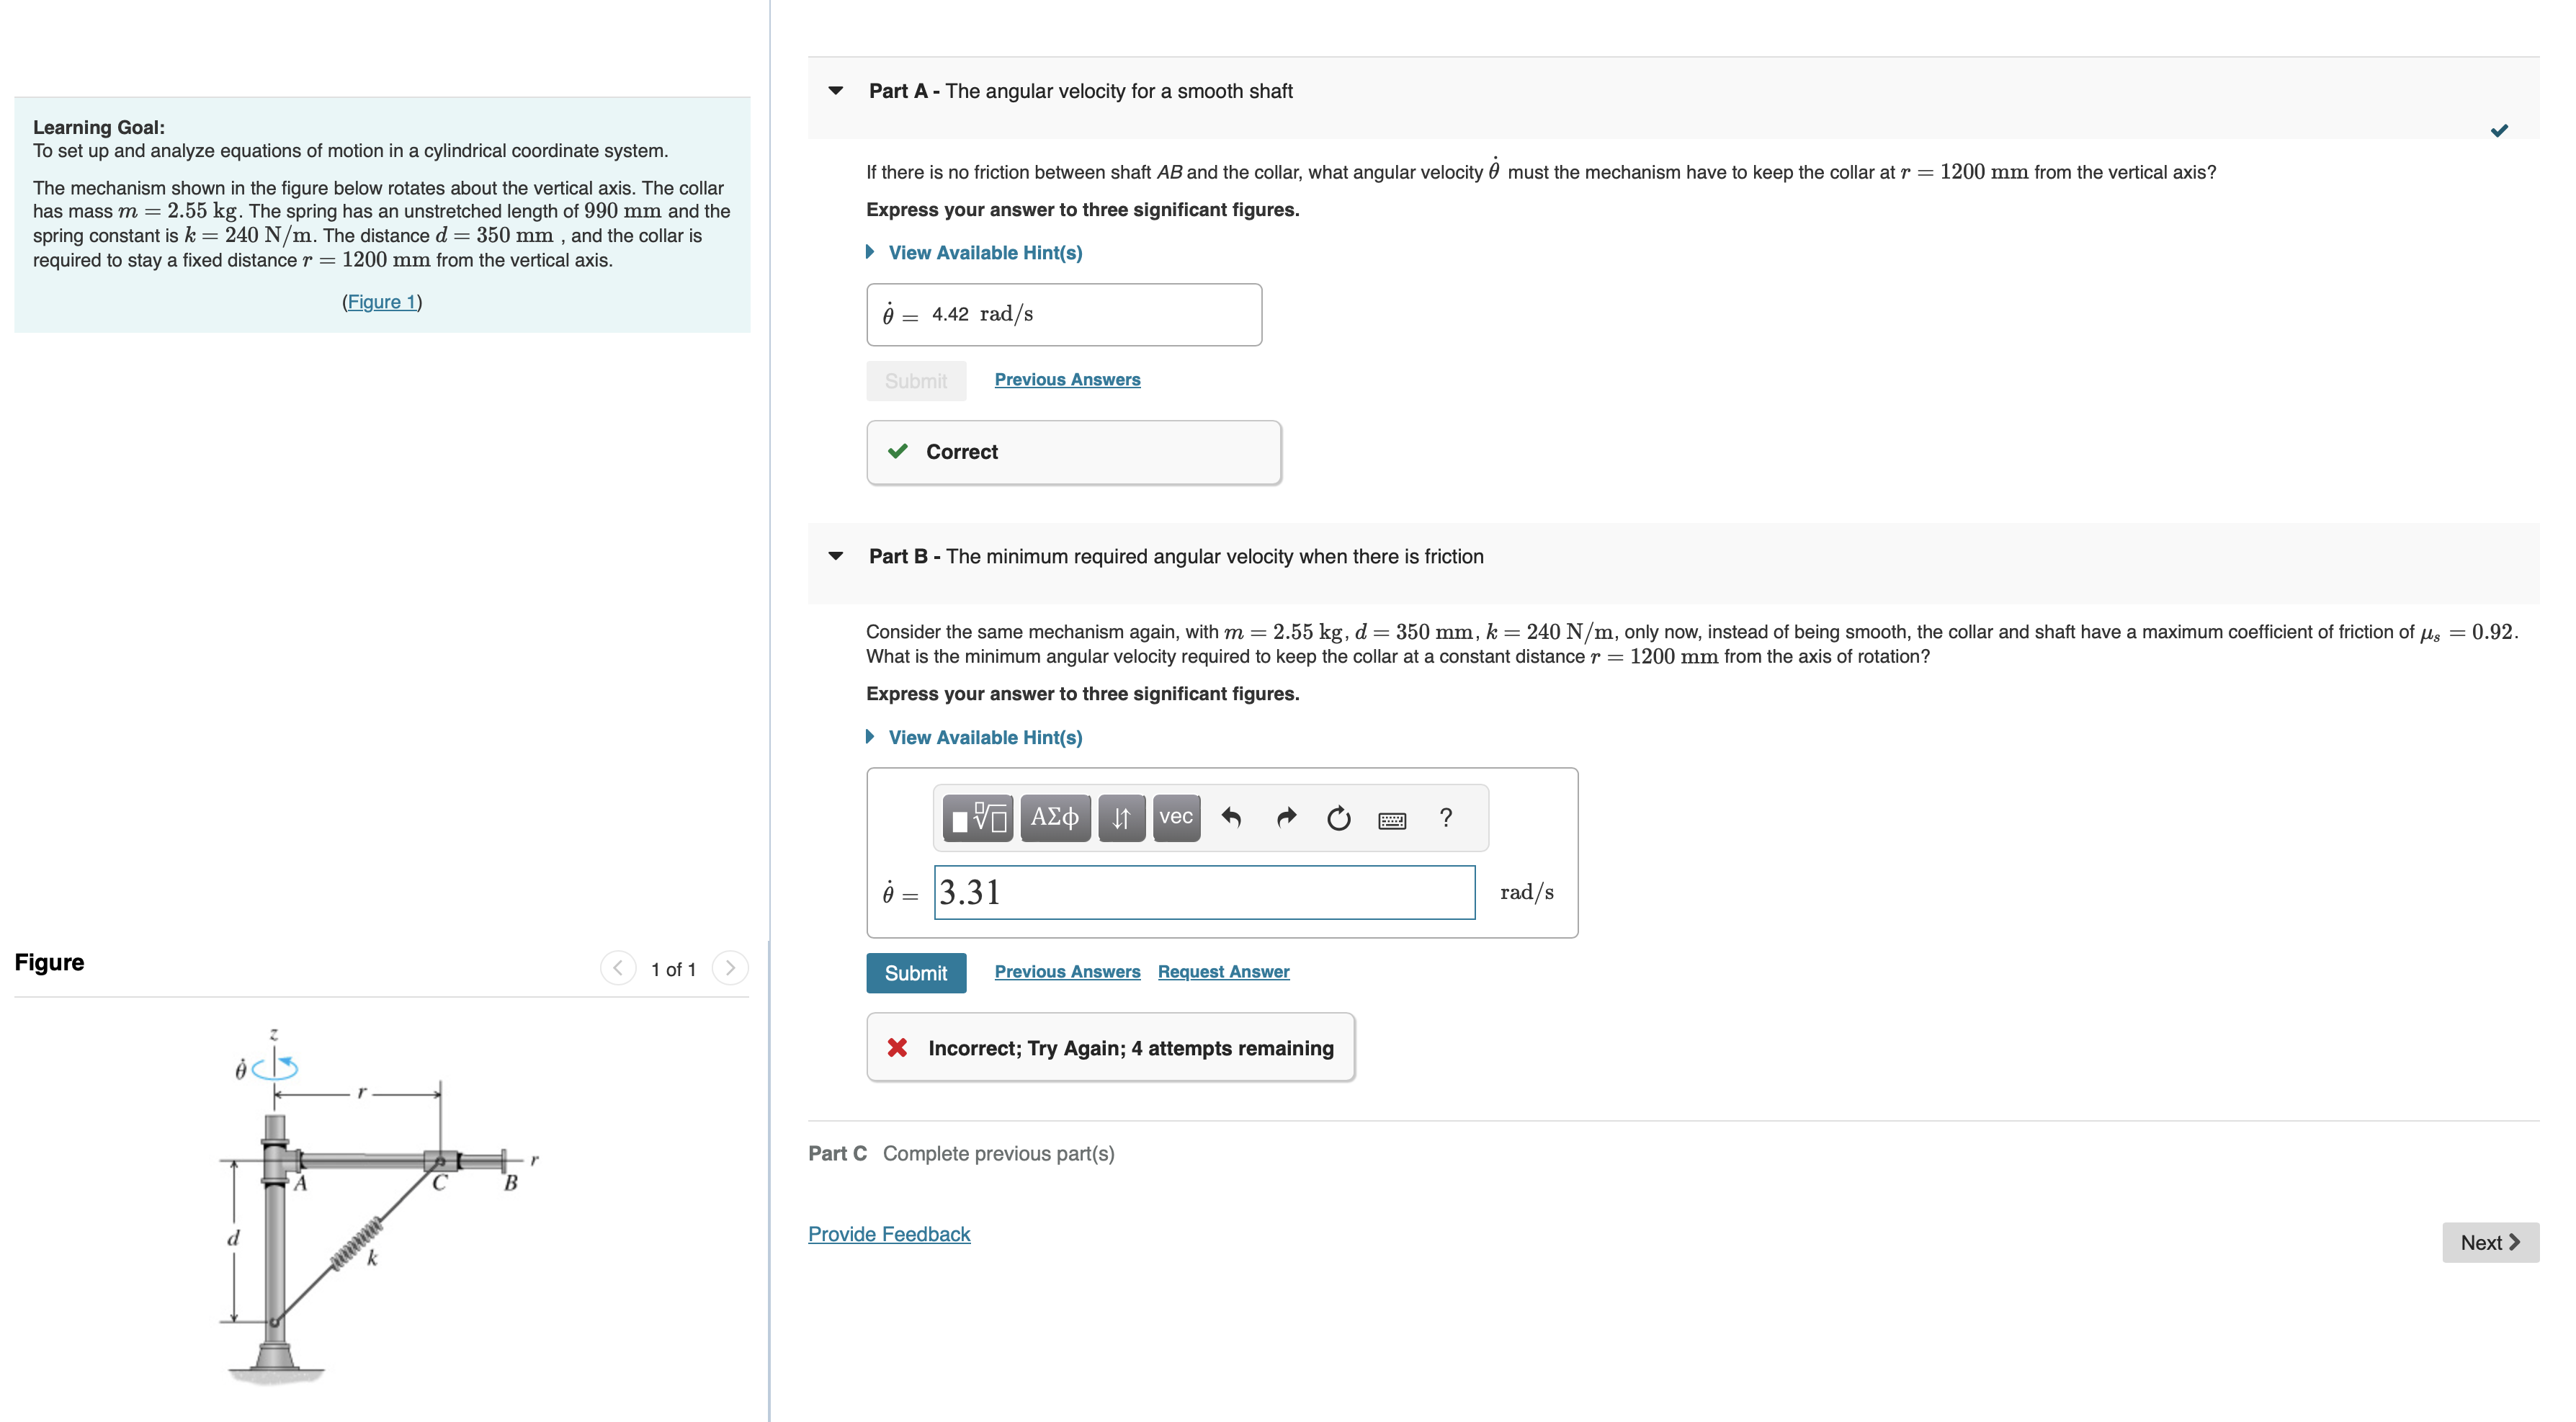Expand Part A View Available Hint(s)
This screenshot has height=1422, width=2576.
[x=984, y=253]
